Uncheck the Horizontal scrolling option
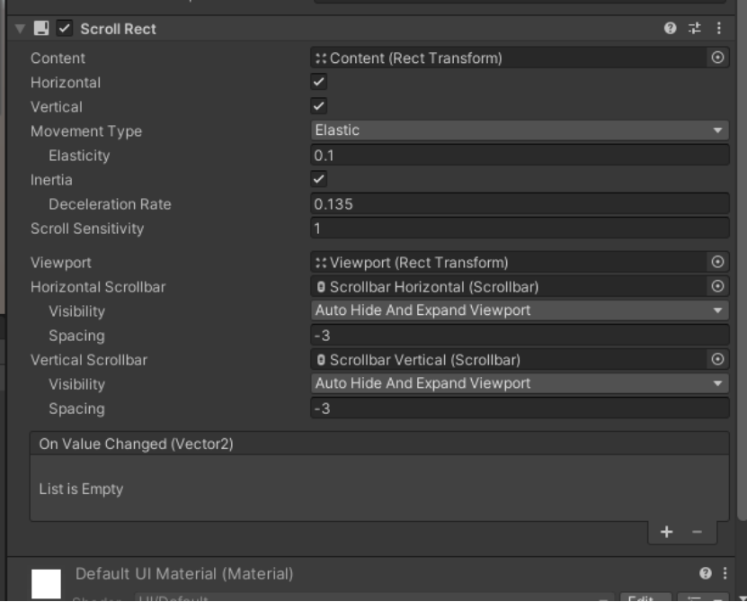 click(318, 81)
